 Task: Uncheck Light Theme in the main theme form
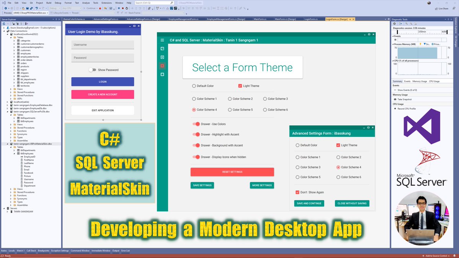[x=240, y=86]
